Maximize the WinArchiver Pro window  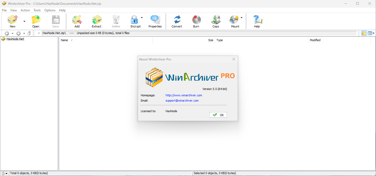[x=358, y=3]
